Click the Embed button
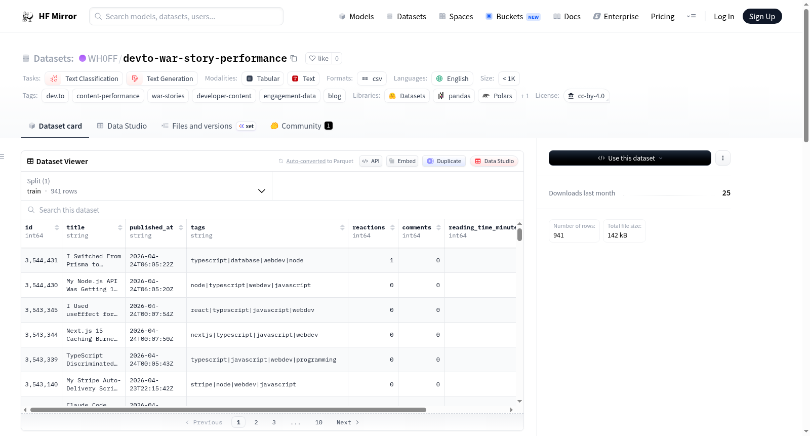 [x=402, y=161]
